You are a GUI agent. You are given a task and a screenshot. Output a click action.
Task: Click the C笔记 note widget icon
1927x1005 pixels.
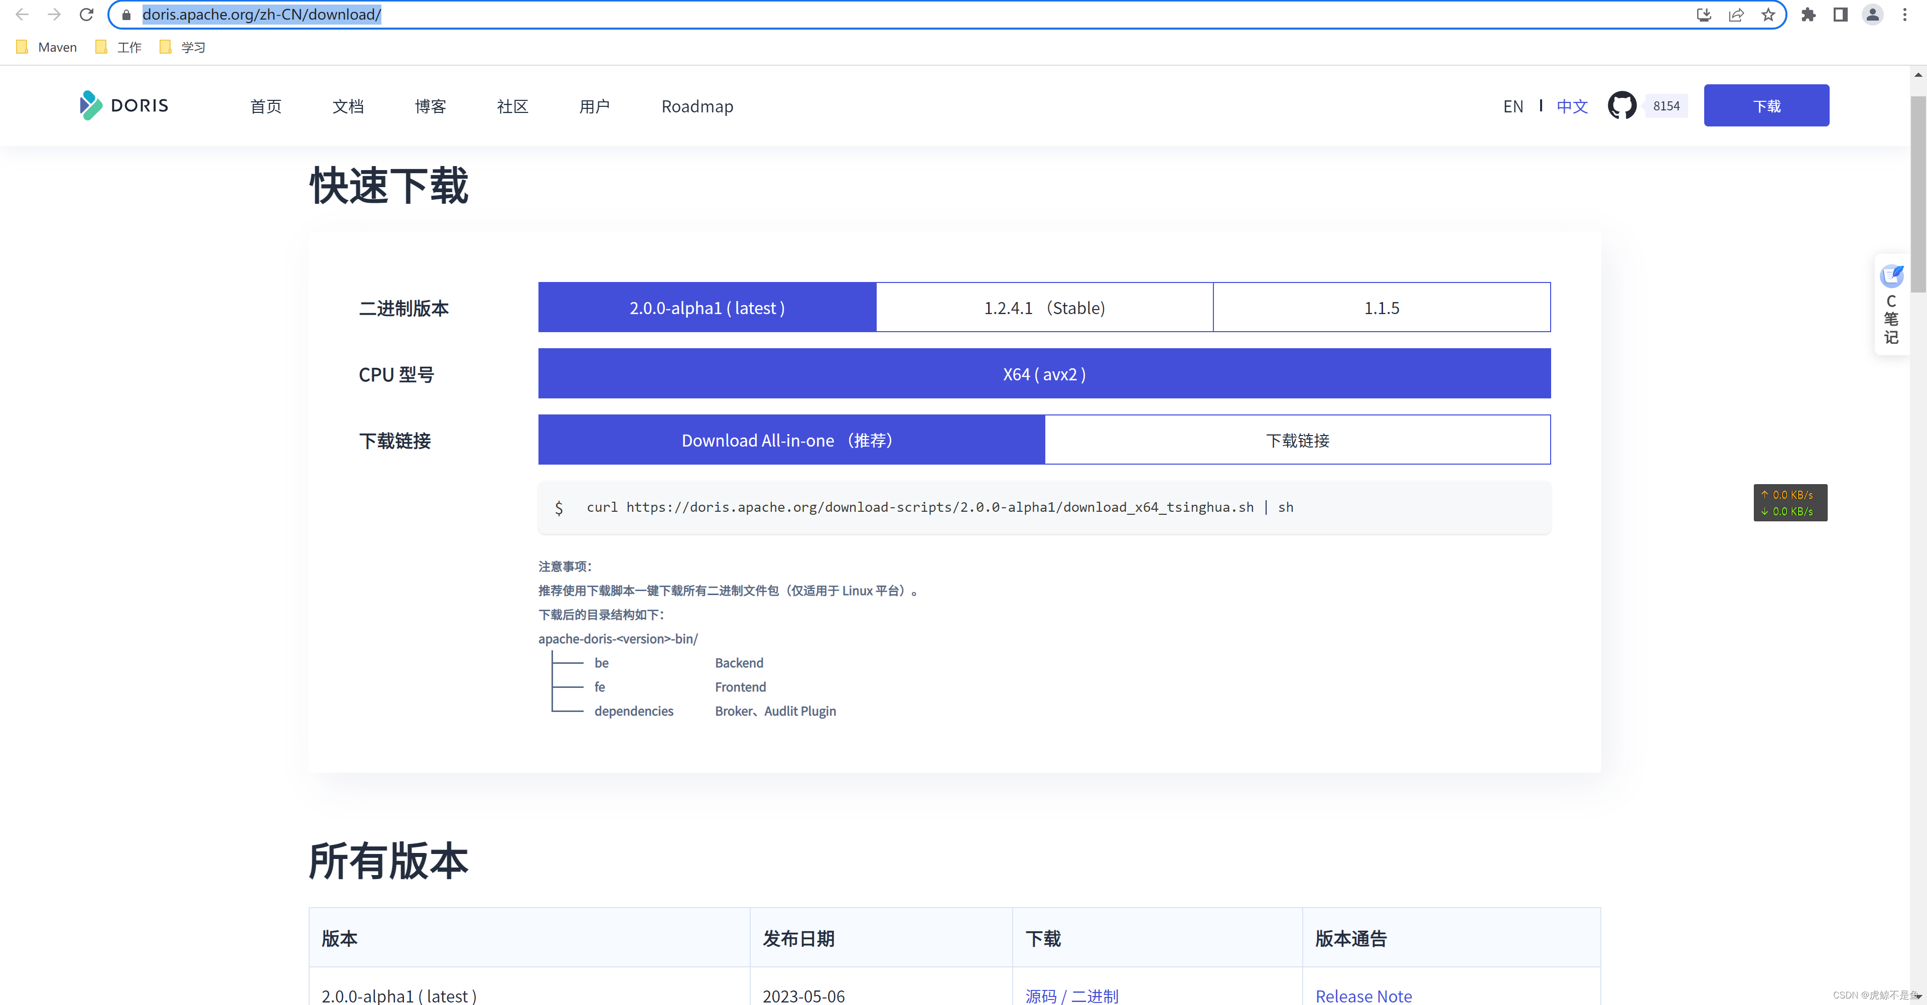point(1891,305)
